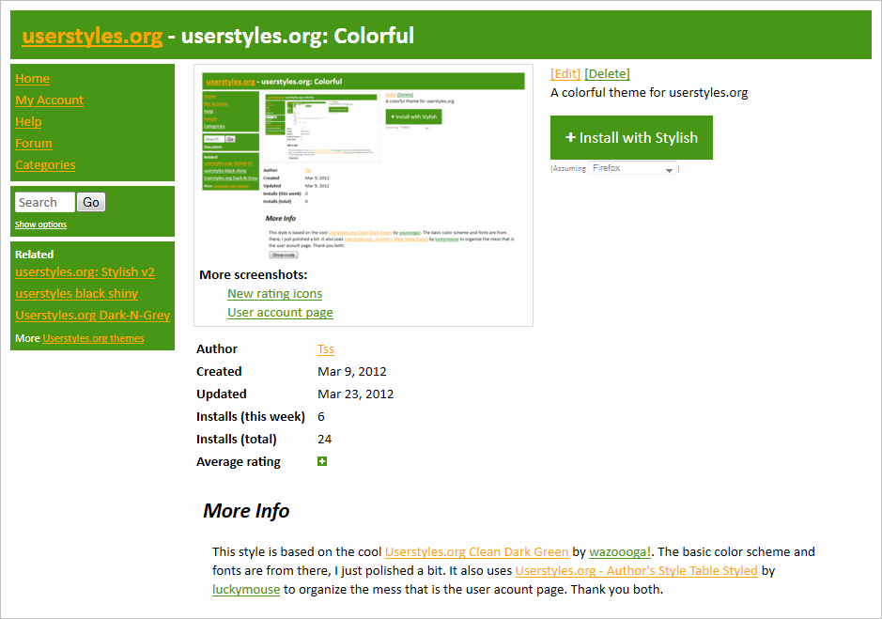Select this week's installs value 6

[x=321, y=416]
